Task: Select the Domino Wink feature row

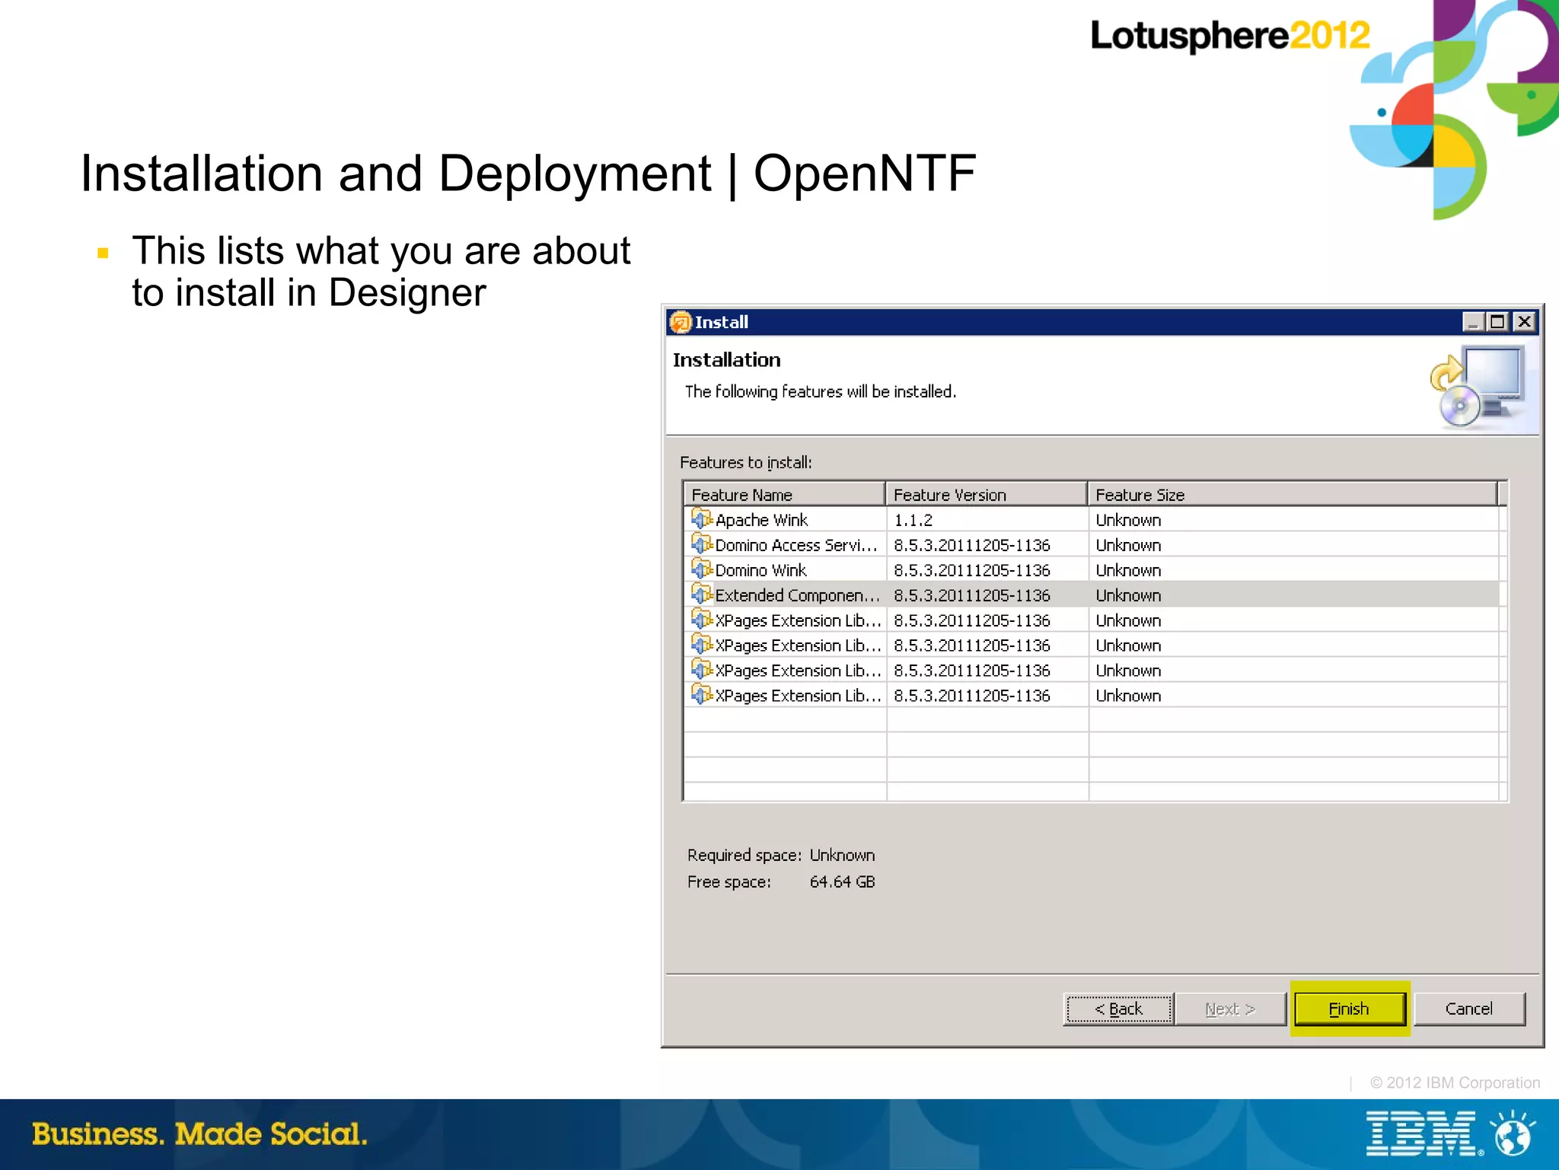Action: 1092,570
